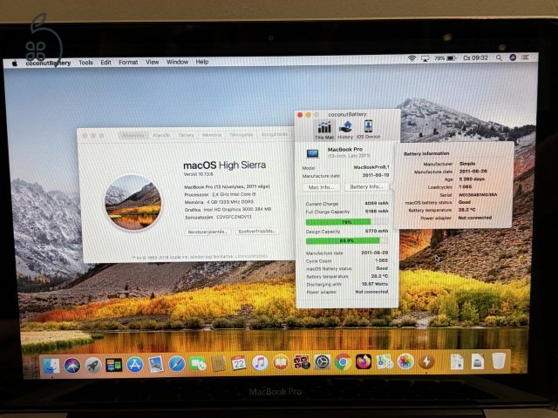
Task: Open Photo Booth from the Dock
Action: tap(302, 362)
